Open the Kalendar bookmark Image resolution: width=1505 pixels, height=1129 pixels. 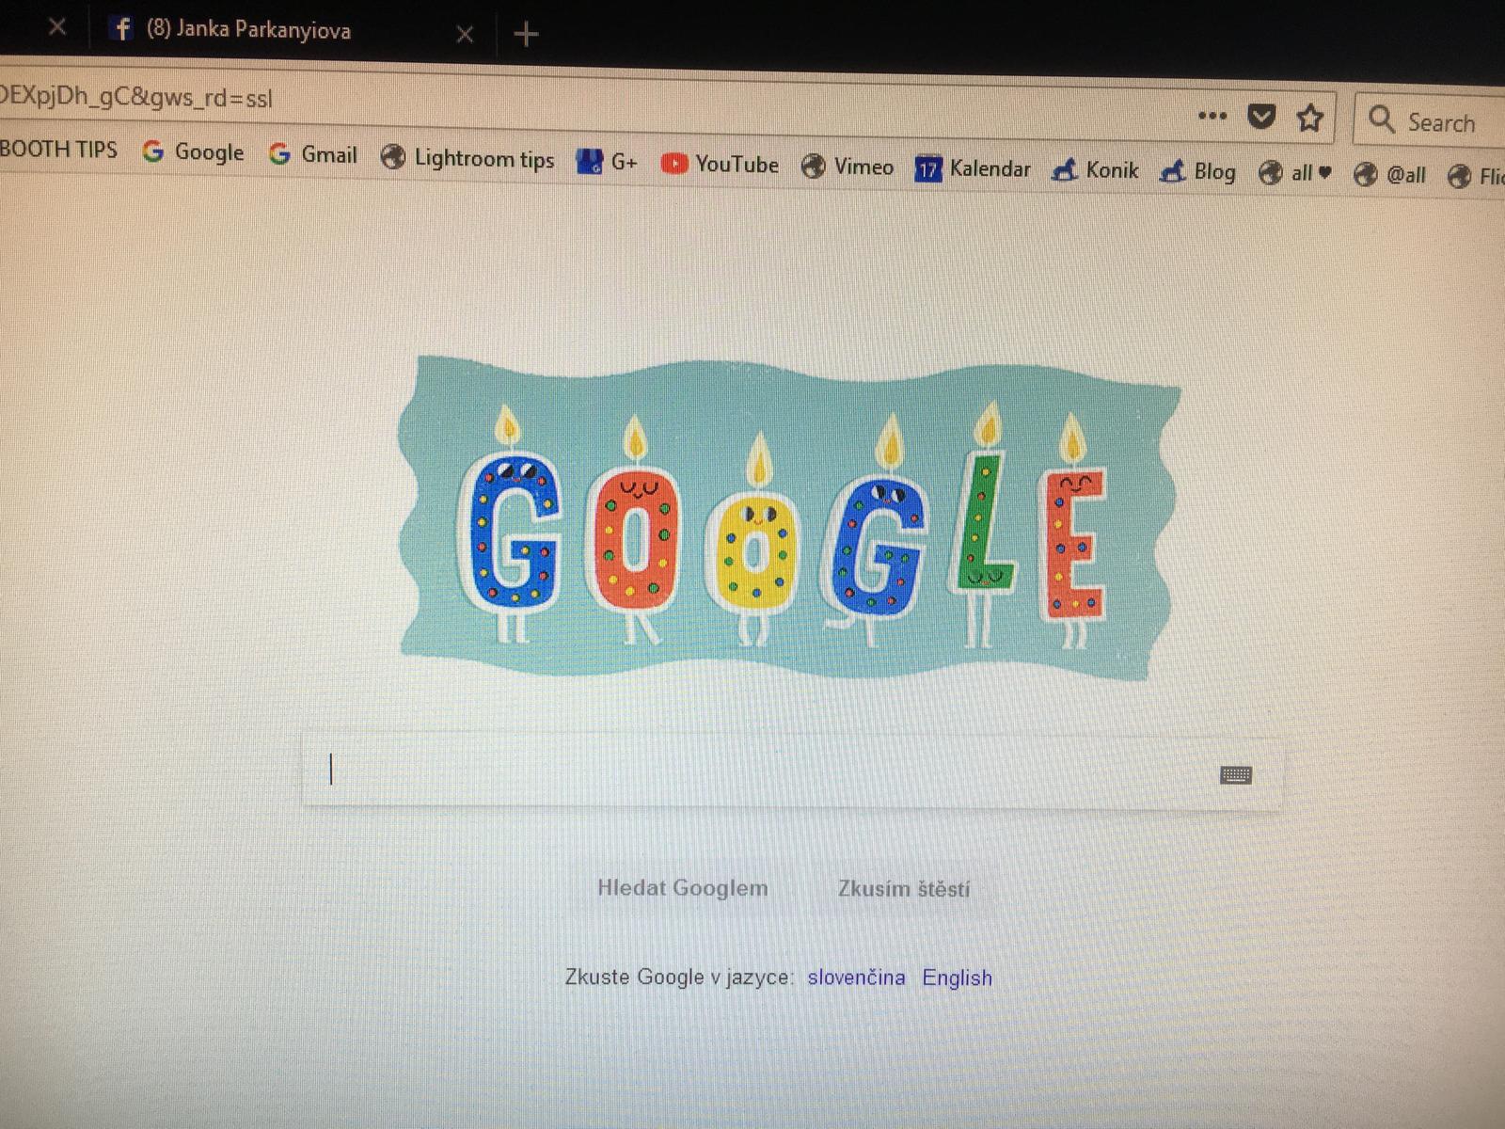tap(973, 168)
